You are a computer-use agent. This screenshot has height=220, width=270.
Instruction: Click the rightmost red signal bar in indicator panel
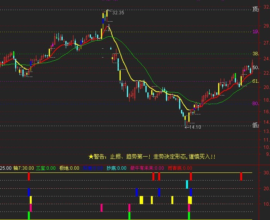click(241, 176)
